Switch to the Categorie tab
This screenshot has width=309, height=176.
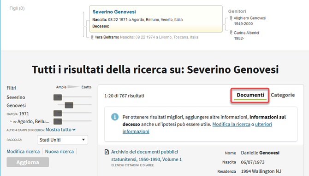(283, 95)
